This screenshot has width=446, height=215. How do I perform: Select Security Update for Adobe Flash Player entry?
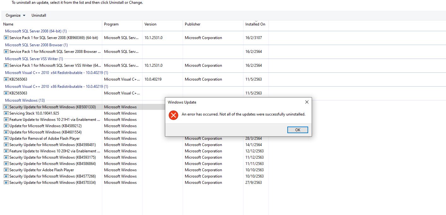pyautogui.click(x=42, y=170)
